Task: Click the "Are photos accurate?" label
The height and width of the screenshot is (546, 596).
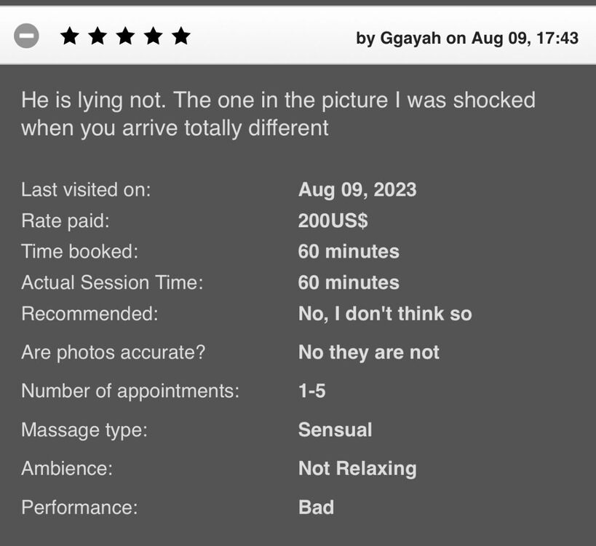Action: tap(113, 353)
